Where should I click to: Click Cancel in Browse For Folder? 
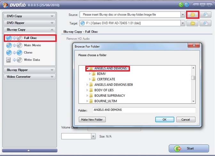point(186,120)
